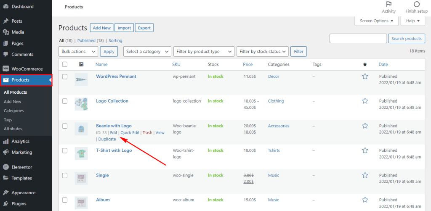This screenshot has width=431, height=211.
Task: Open the Bulk actions dropdown
Action: 78,51
